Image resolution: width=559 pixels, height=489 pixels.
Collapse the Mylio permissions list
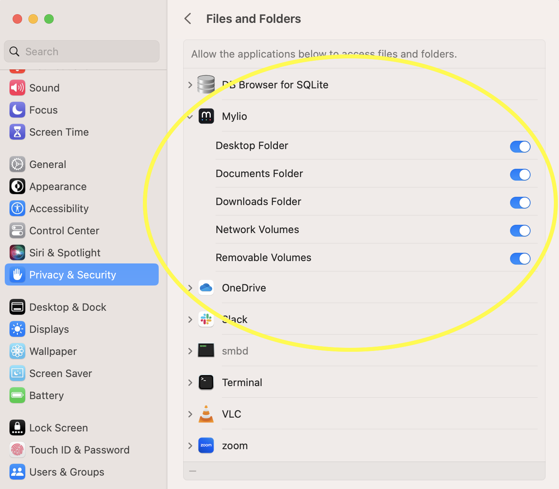[x=190, y=117]
